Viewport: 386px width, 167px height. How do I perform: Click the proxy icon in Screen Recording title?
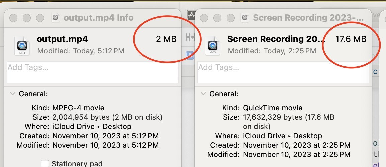point(245,18)
